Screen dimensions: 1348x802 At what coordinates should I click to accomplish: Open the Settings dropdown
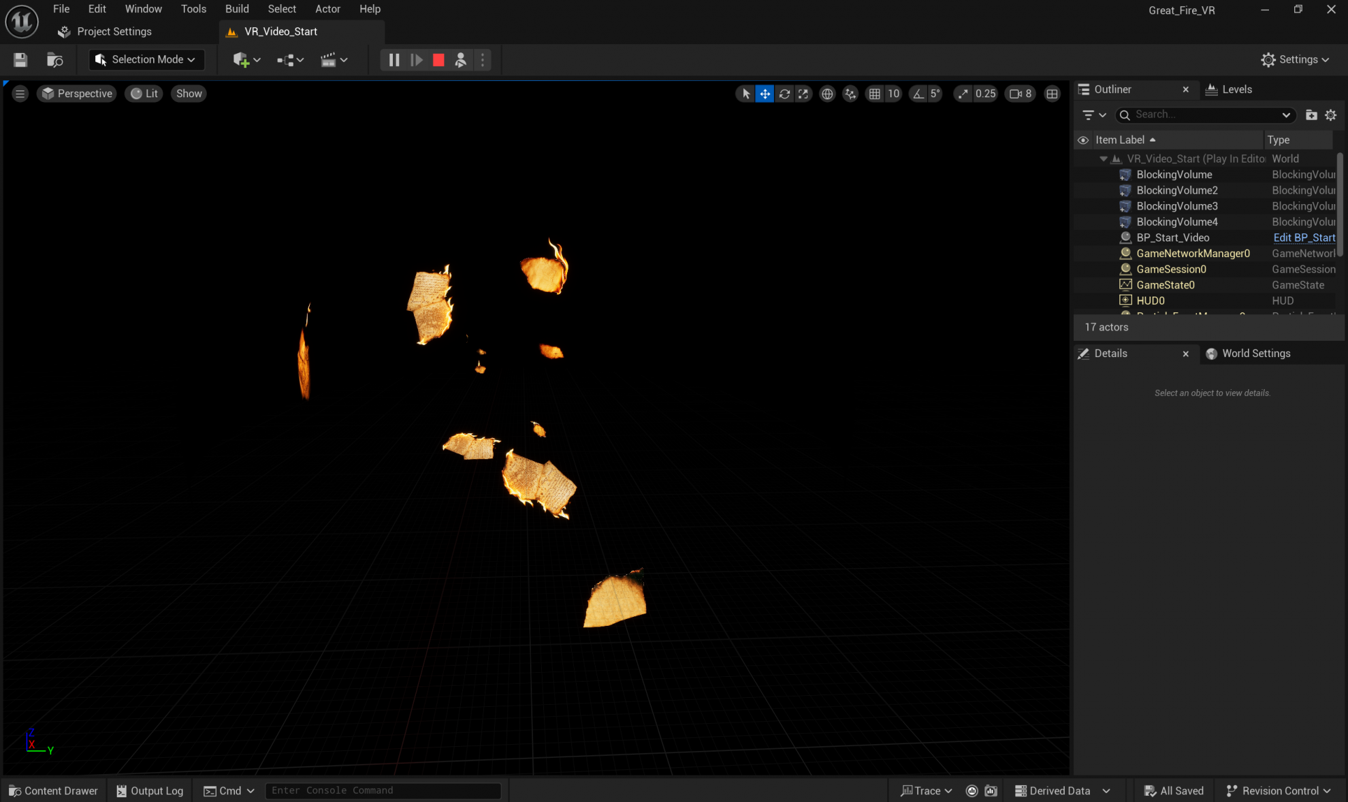[x=1295, y=60]
